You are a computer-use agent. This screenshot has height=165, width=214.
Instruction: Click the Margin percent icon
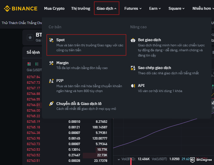point(51,63)
